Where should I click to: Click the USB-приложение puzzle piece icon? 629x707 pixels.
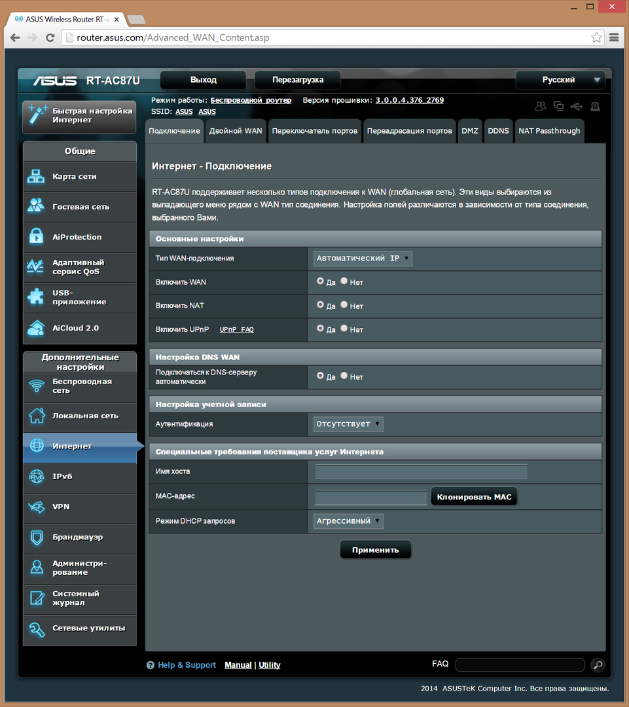[35, 297]
